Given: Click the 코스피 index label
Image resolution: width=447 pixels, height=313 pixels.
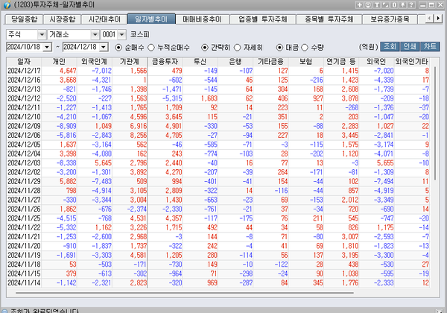Looking at the screenshot, I should coord(140,35).
